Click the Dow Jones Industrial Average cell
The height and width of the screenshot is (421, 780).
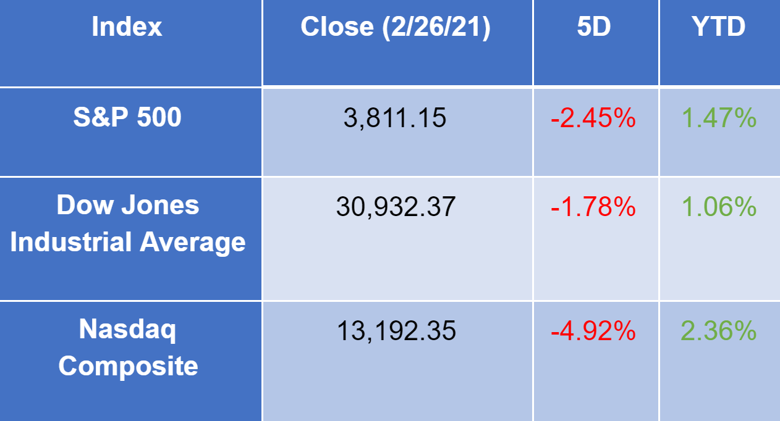[x=127, y=223]
